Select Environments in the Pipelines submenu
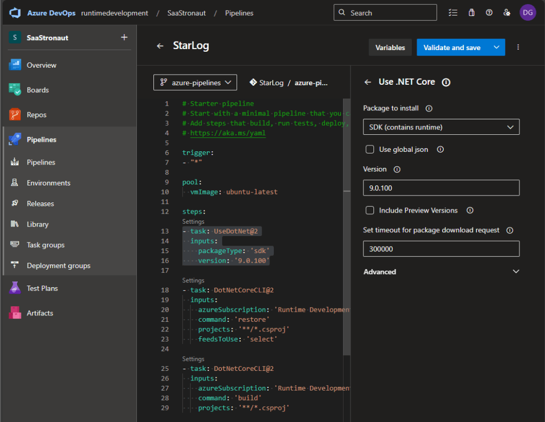Screen dimensions: 545x422 (48, 183)
